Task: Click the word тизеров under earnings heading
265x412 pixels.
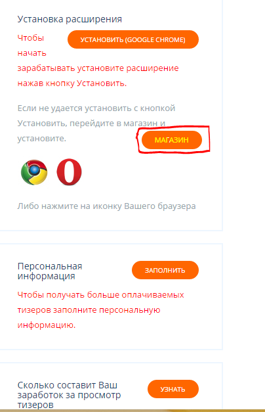Action: [35, 405]
